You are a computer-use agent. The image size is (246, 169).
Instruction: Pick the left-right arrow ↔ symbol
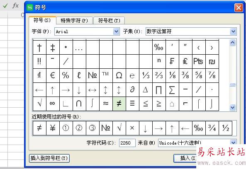(93, 89)
